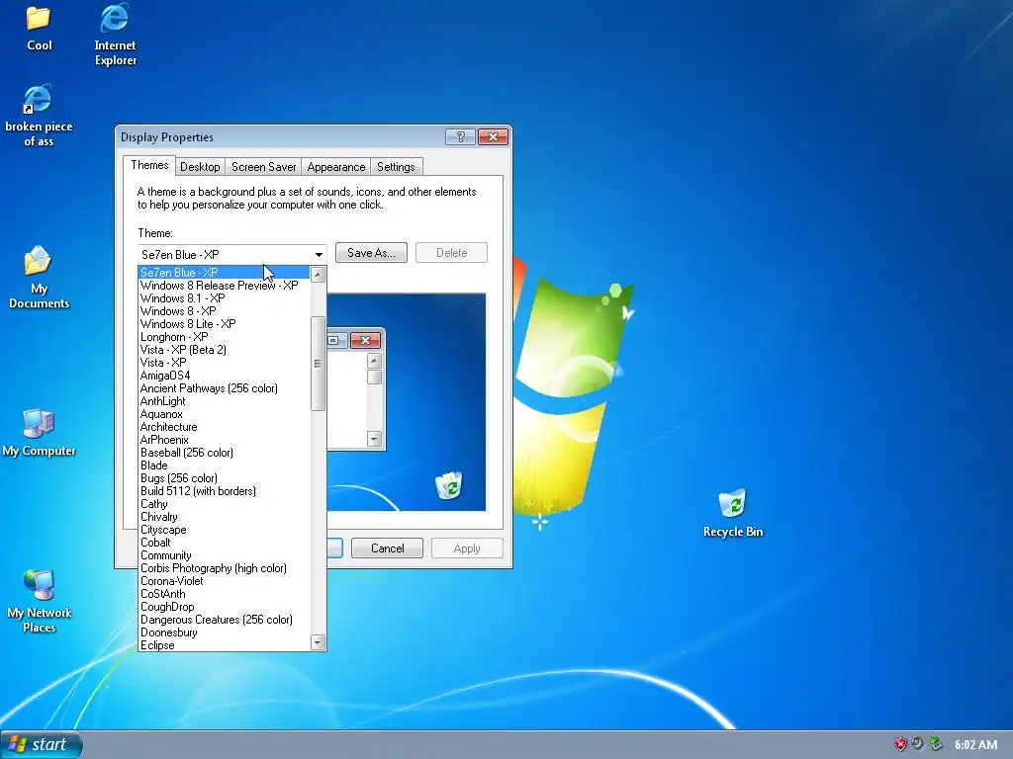Select the My Computer desktop icon
This screenshot has width=1013, height=759.
tap(39, 433)
